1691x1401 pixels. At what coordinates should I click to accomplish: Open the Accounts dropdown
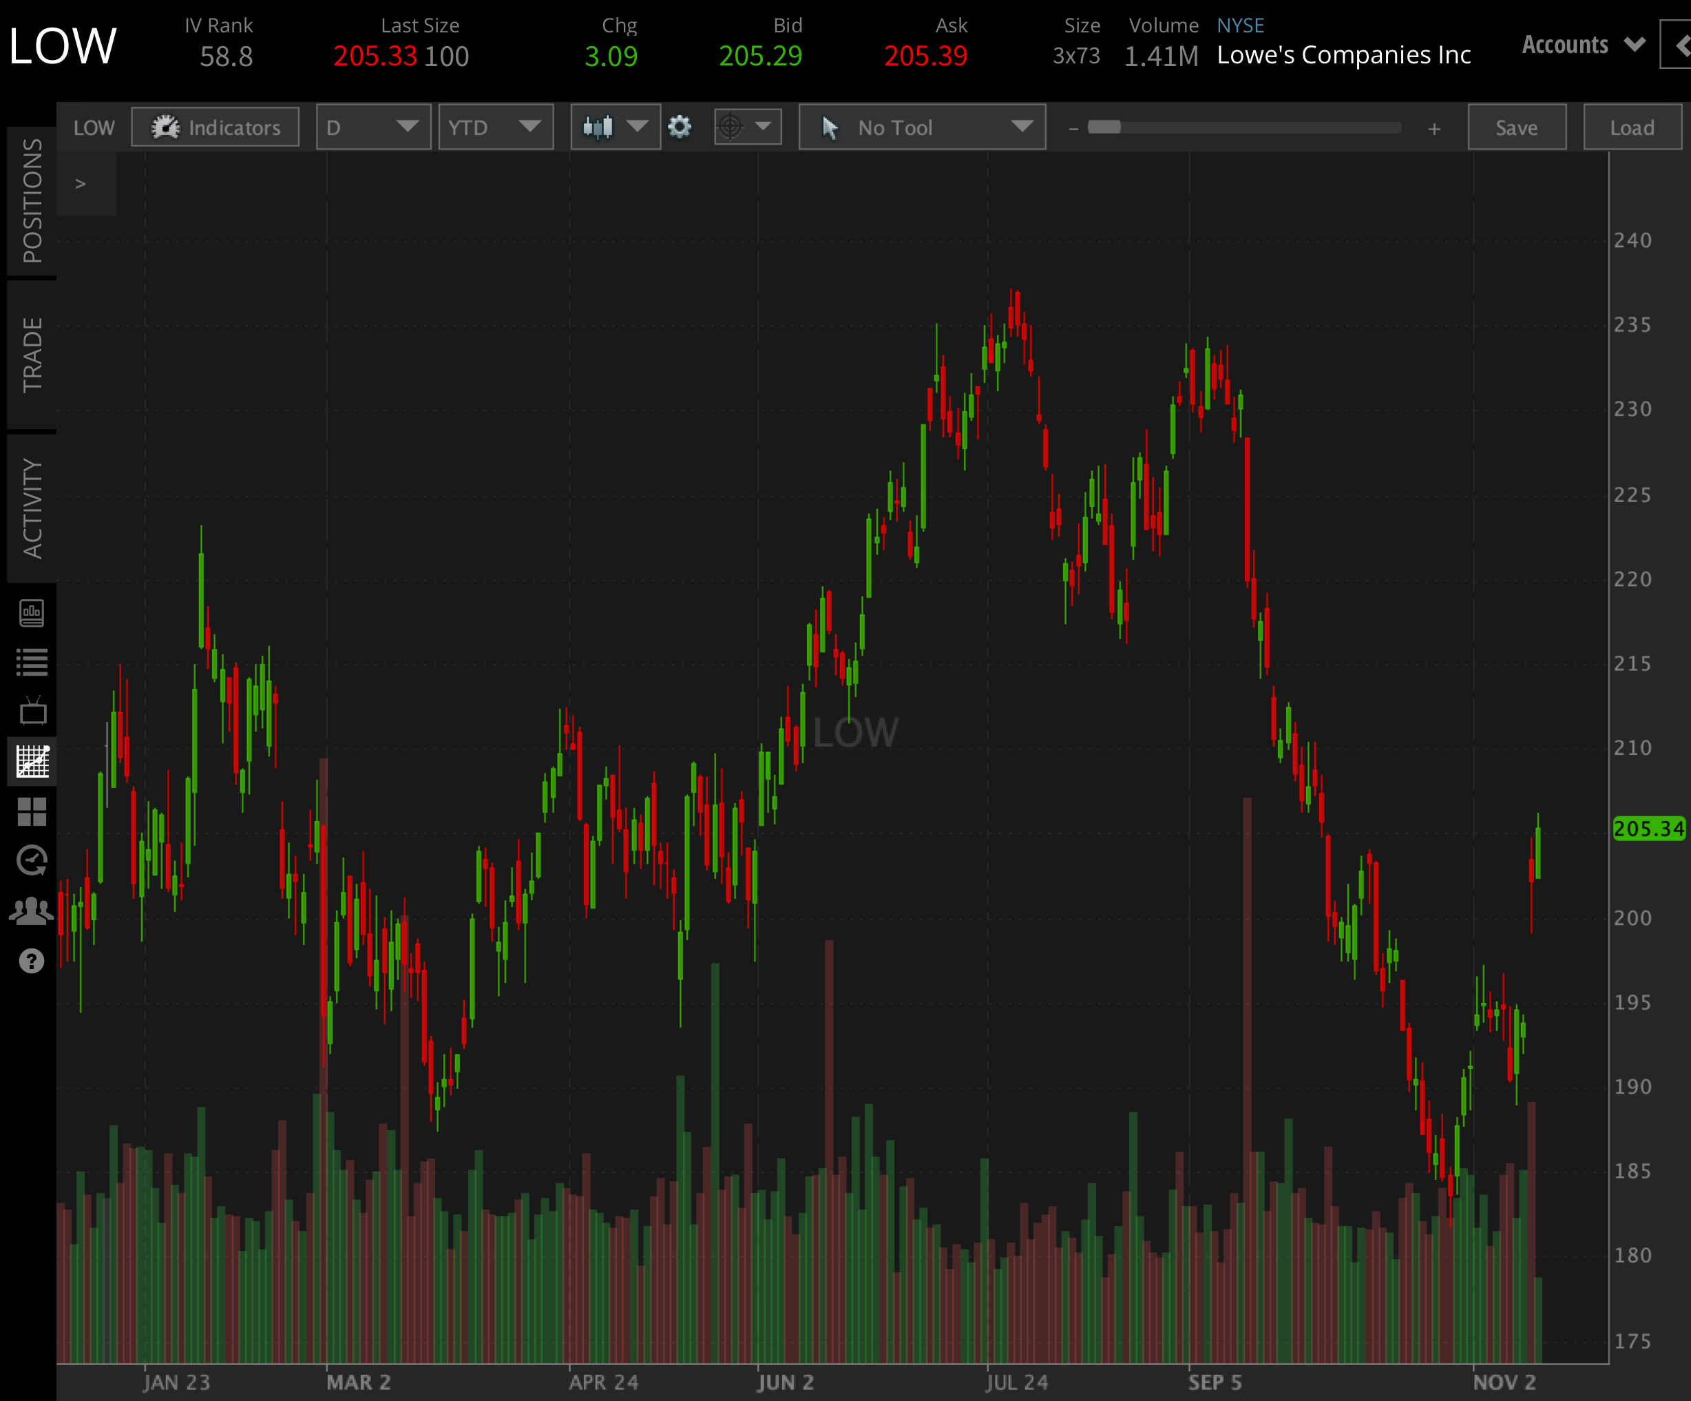pyautogui.click(x=1582, y=45)
